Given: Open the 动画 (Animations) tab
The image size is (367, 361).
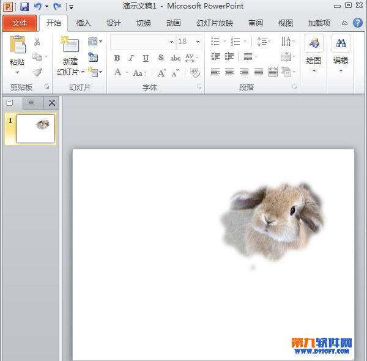Looking at the screenshot, I should click(174, 23).
